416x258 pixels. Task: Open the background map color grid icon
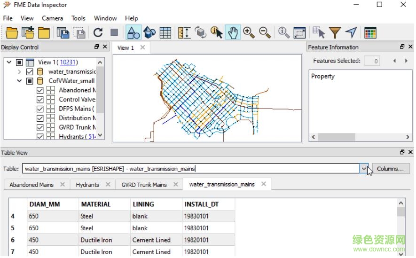370,32
